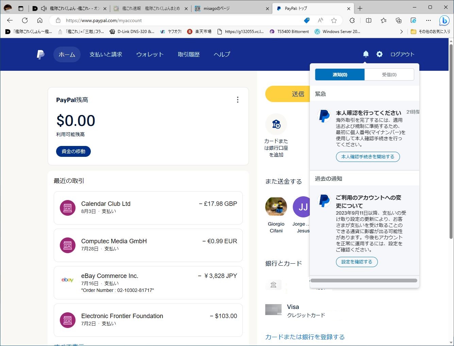Click the eBay logo in transactions
The height and width of the screenshot is (346, 454).
click(67, 280)
